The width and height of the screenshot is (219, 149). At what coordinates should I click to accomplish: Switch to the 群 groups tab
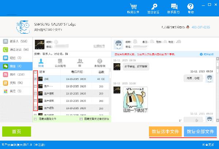click(x=80, y=63)
